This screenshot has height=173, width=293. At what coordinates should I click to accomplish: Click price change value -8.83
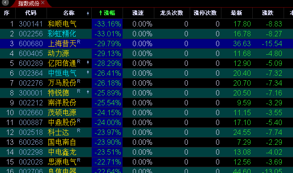[274, 24]
